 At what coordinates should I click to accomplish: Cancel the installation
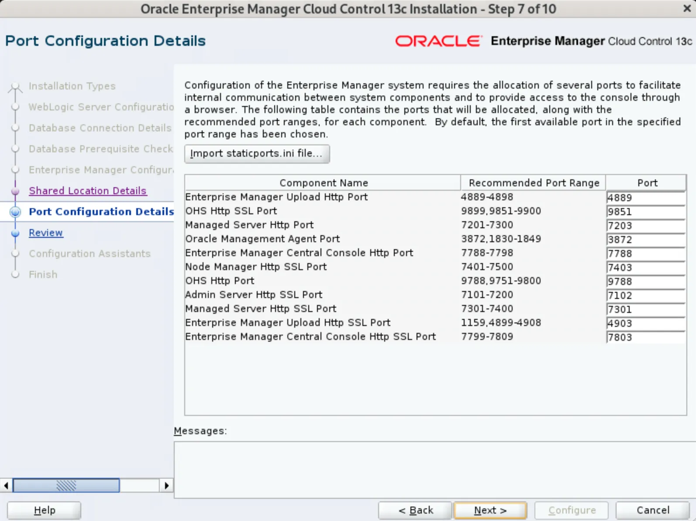point(653,510)
